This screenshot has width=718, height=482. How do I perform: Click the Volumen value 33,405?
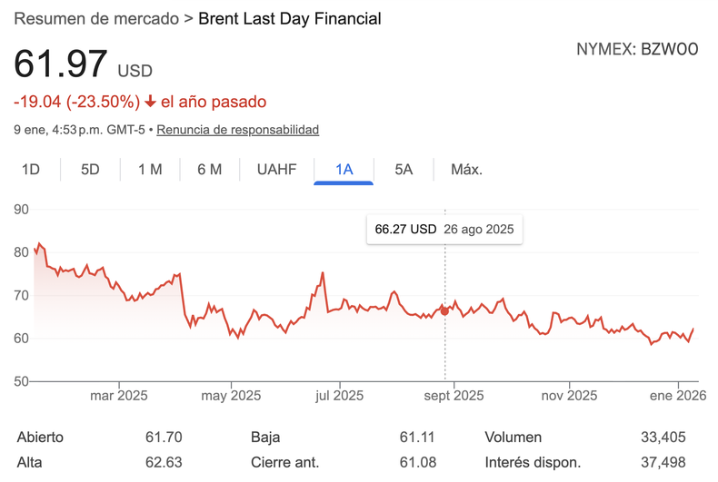pos(663,438)
